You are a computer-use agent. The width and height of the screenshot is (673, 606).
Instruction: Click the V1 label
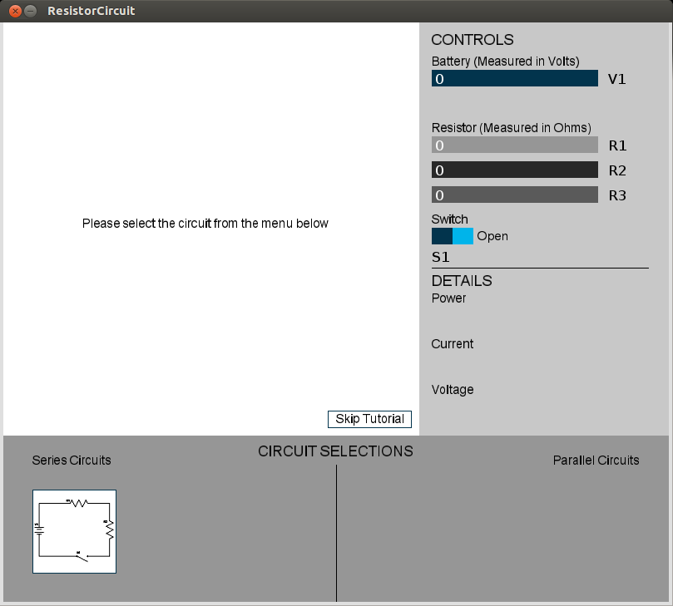616,79
